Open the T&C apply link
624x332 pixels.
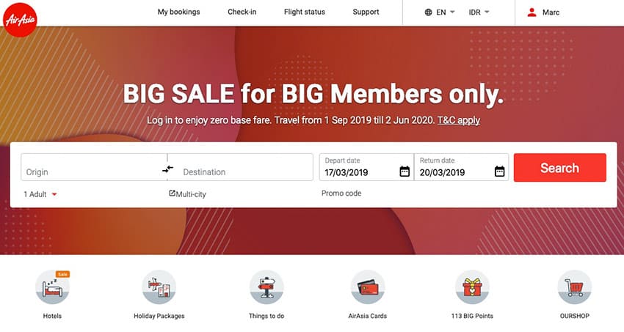[x=458, y=120]
